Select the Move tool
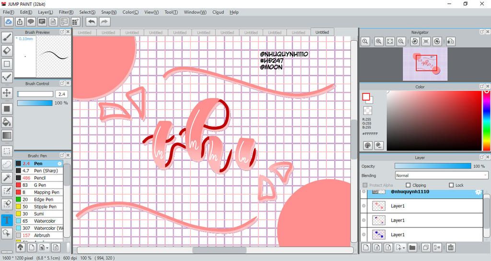 click(7, 93)
